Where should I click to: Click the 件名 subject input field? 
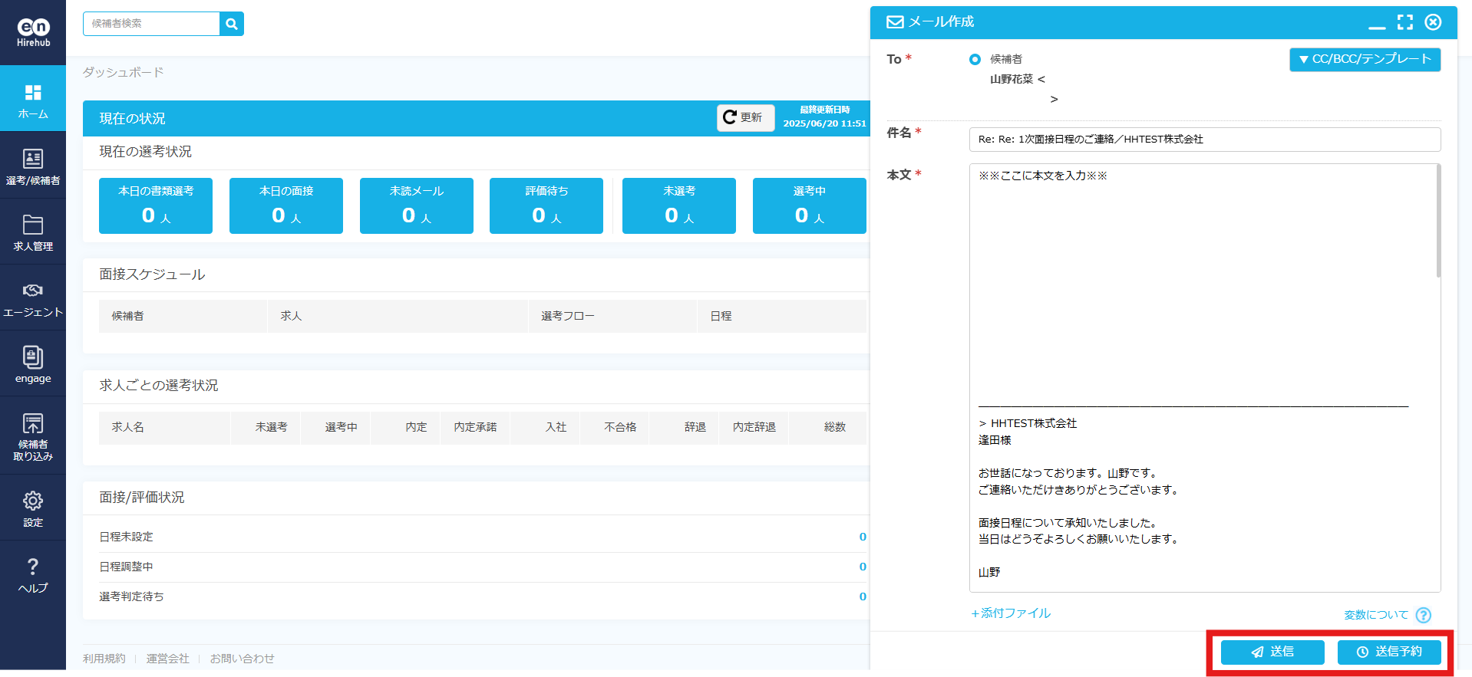pos(1204,140)
